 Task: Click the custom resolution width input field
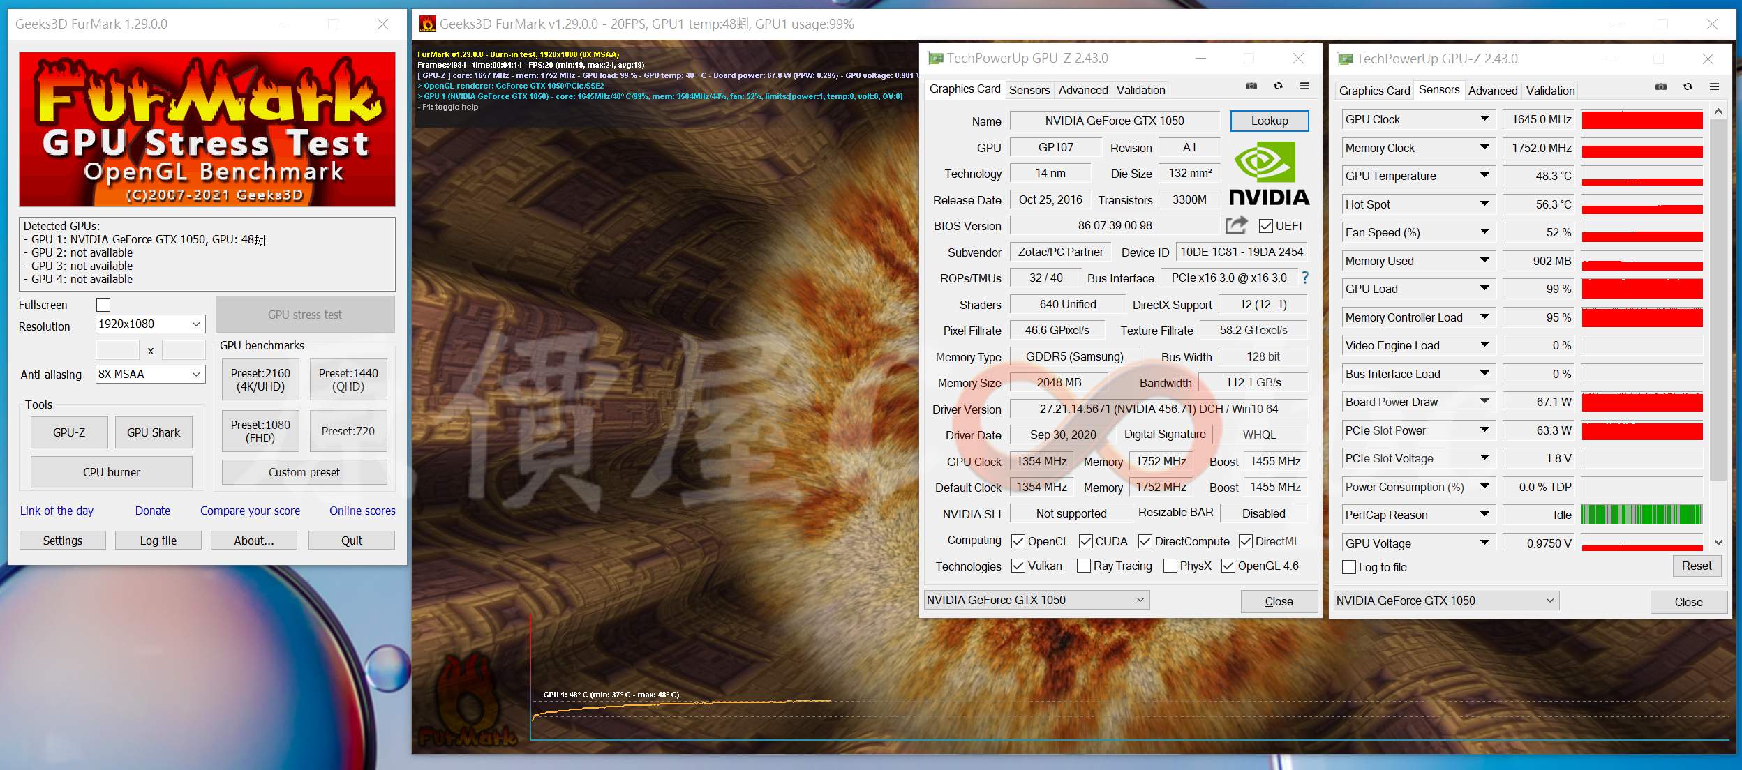click(x=117, y=350)
